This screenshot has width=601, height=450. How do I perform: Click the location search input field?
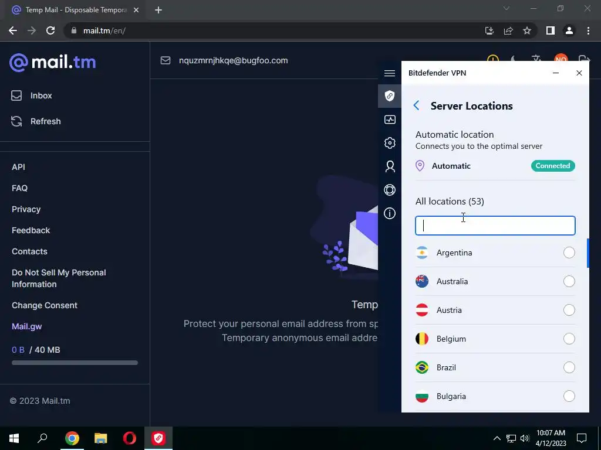(495, 226)
